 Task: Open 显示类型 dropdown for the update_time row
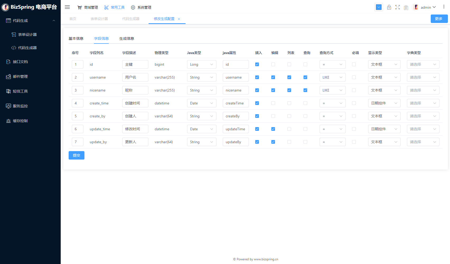coord(384,129)
